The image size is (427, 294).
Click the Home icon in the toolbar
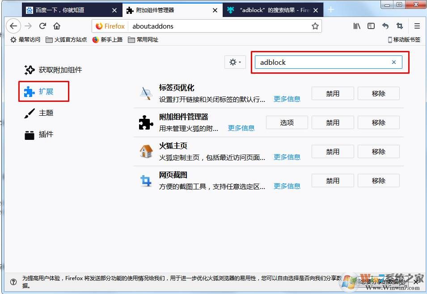(x=57, y=26)
